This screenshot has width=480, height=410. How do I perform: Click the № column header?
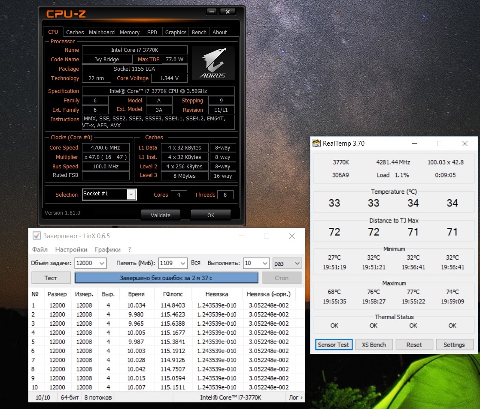click(x=35, y=294)
